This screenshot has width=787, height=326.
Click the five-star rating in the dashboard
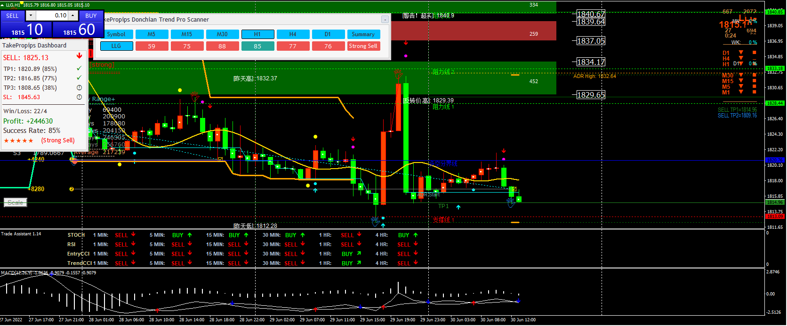pos(19,140)
